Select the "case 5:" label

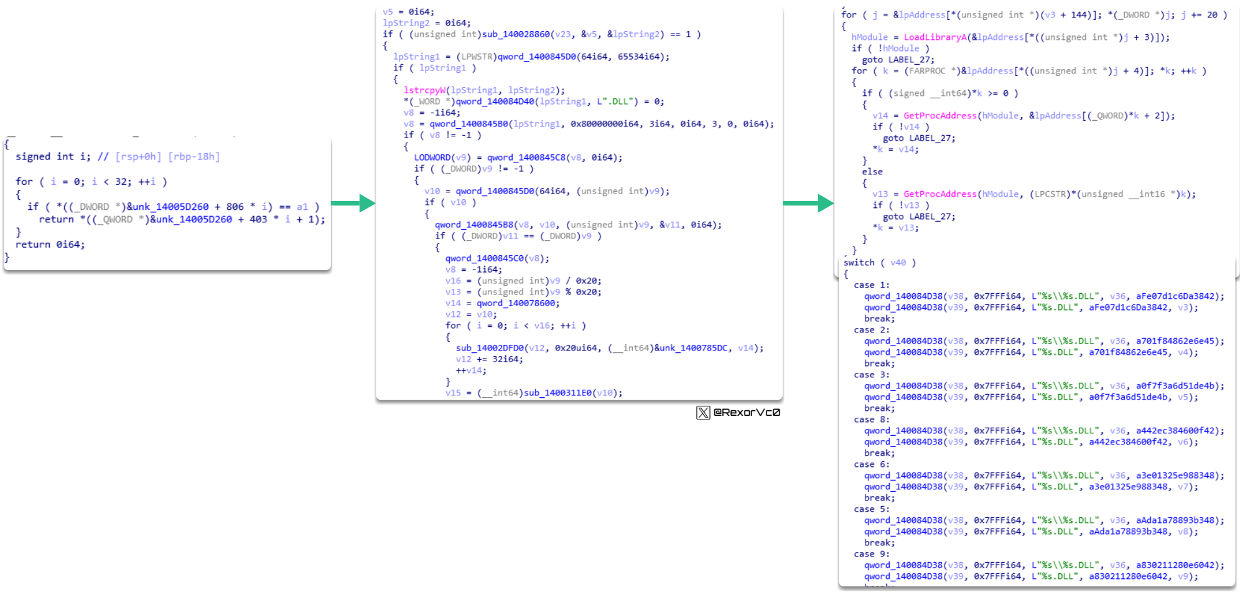coord(872,509)
